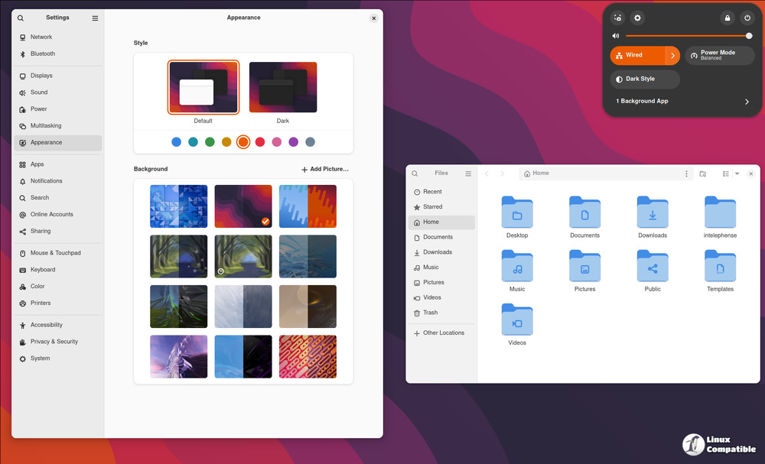Click the screenshot icon in quick settings
This screenshot has height=464, width=765.
coord(618,18)
